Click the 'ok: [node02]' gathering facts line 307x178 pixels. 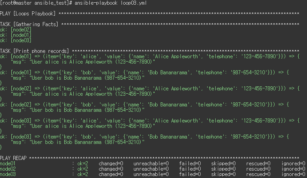point(16,29)
